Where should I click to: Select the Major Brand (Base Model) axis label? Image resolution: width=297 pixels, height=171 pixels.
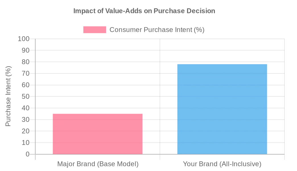click(x=98, y=164)
